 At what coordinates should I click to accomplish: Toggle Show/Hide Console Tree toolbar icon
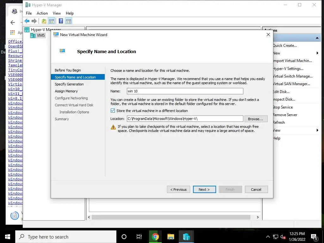[x=52, y=21]
